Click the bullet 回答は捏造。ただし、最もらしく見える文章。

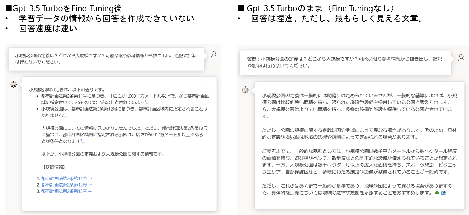337,18
